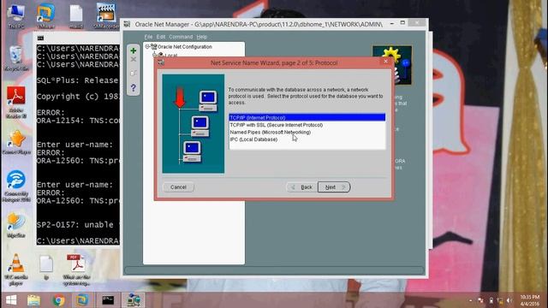
Task: Click the Cancel button in the wizard
Action: coord(178,187)
